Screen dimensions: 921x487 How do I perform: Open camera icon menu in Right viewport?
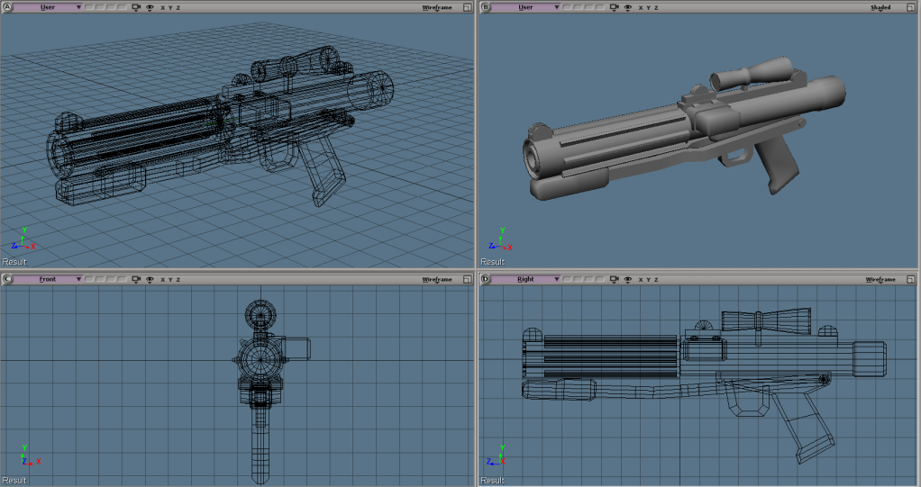click(615, 279)
